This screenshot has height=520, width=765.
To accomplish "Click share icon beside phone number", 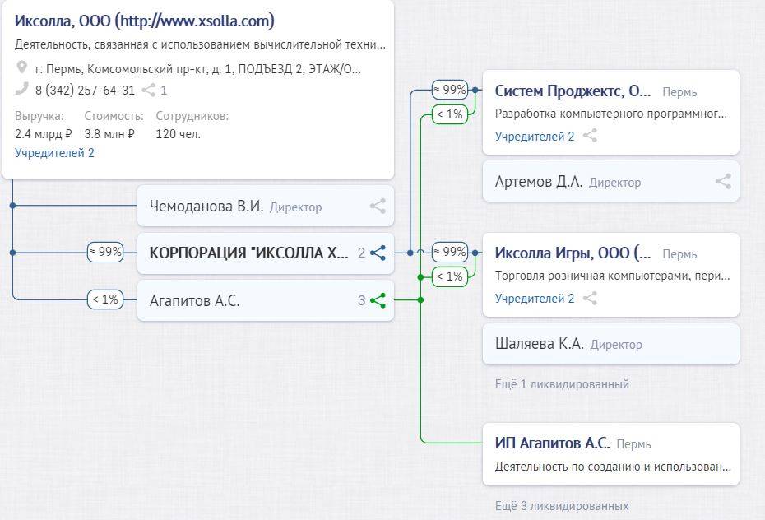I will click(x=149, y=91).
